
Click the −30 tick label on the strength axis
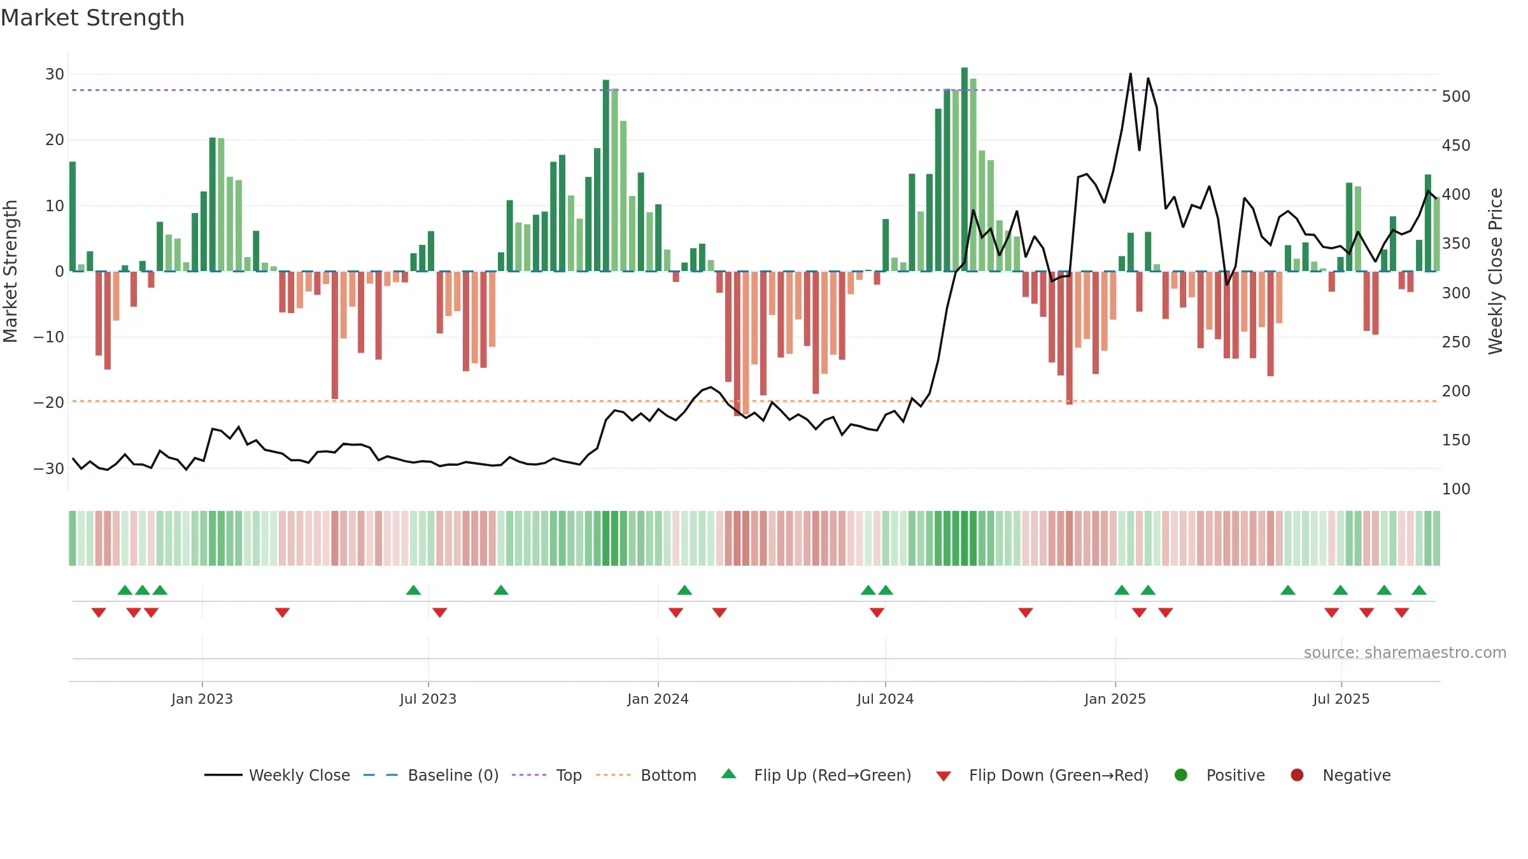(x=49, y=469)
